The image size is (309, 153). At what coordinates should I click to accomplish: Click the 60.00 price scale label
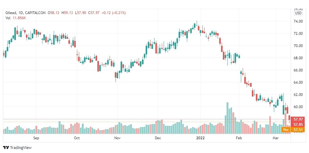coord(298,107)
